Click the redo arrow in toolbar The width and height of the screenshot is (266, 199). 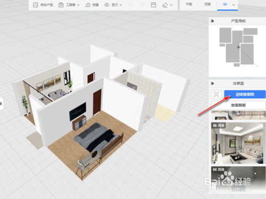point(142,5)
